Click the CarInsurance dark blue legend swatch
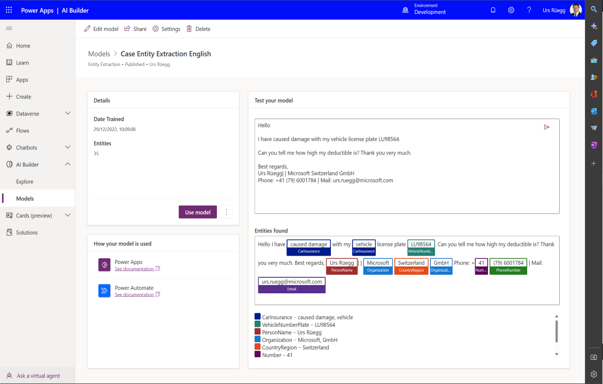 (x=258, y=316)
